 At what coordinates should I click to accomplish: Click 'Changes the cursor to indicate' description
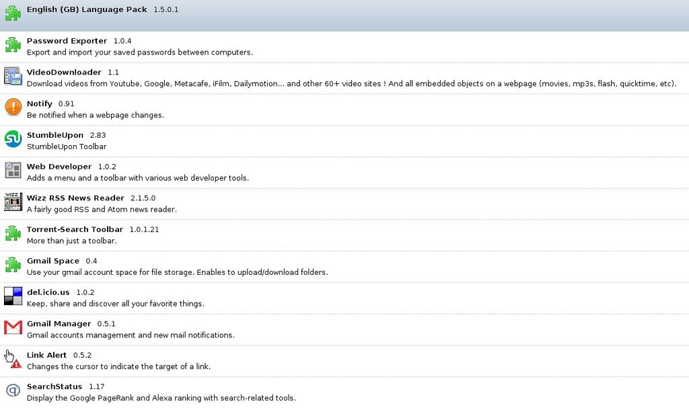118,366
